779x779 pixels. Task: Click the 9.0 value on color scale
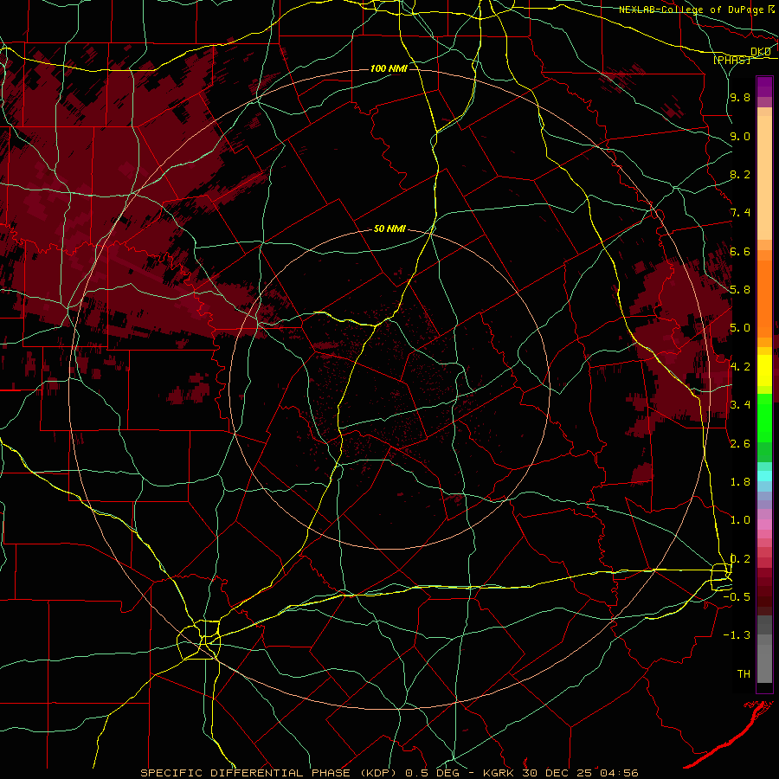(x=740, y=136)
